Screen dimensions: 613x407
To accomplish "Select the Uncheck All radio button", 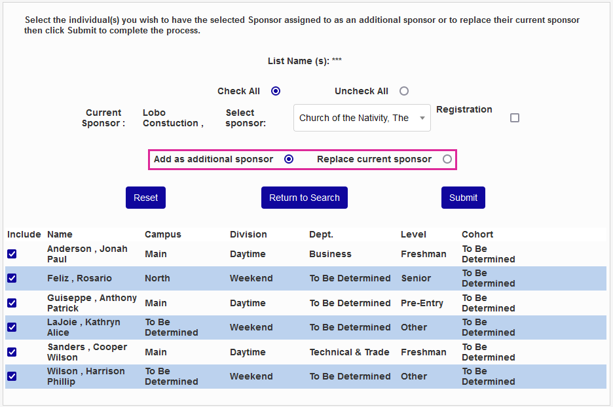I will point(404,92).
